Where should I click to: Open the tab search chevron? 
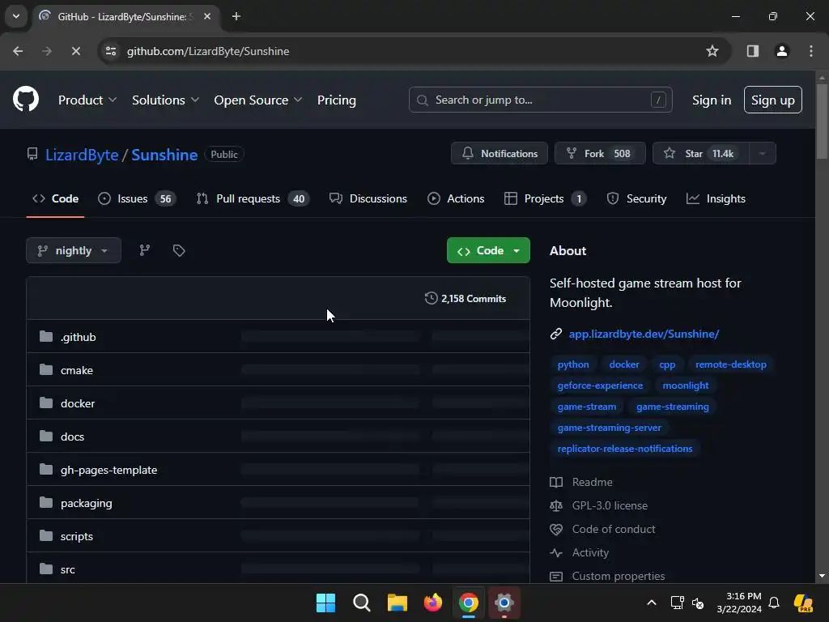pos(16,16)
